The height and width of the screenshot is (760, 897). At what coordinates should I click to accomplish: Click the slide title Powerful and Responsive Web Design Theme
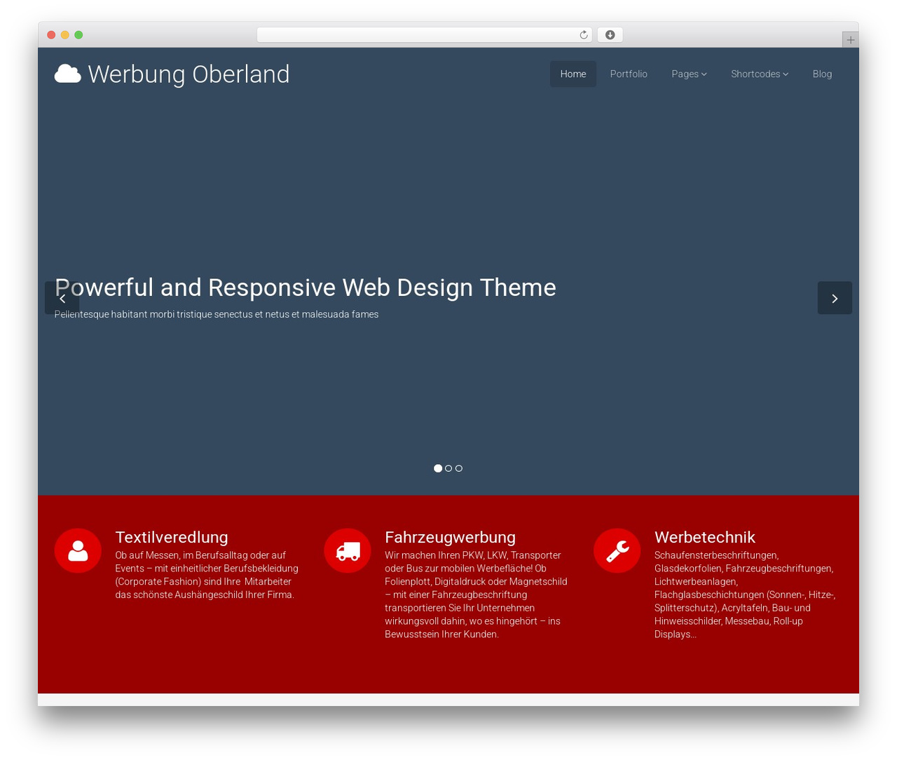(306, 287)
